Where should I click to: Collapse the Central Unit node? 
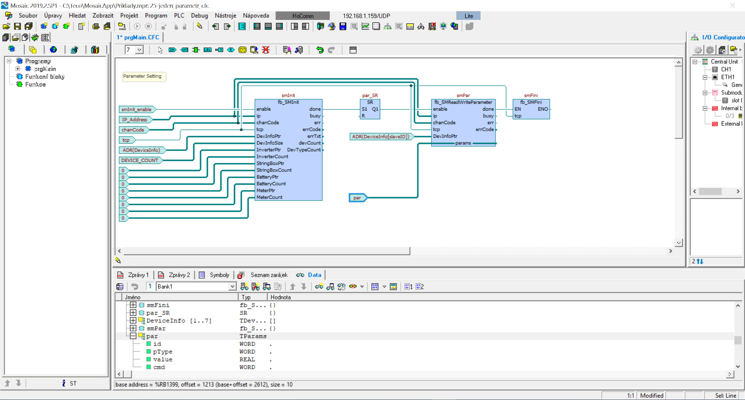click(695, 62)
